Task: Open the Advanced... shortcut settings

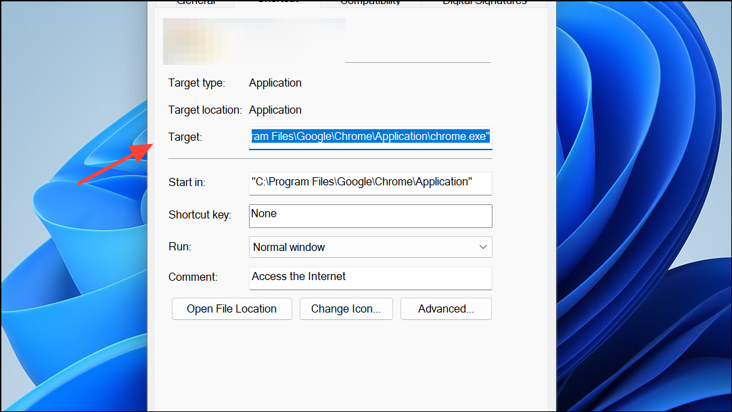Action: pyautogui.click(x=446, y=308)
